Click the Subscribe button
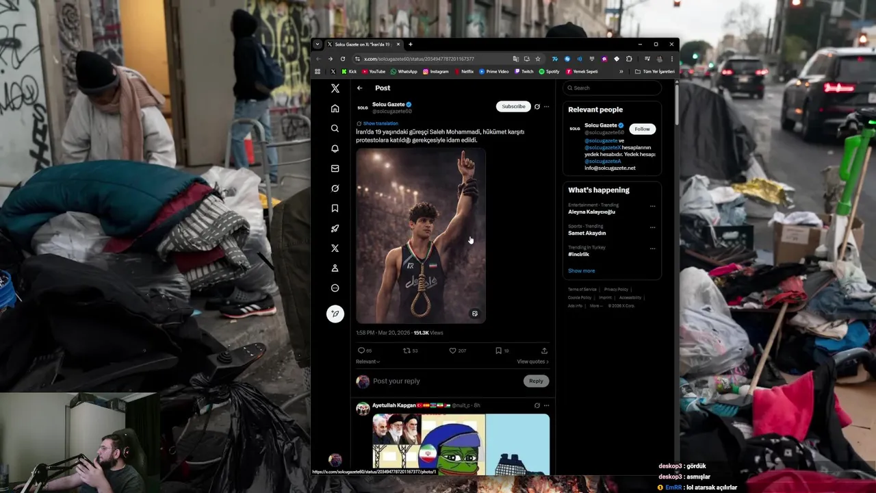The height and width of the screenshot is (493, 876). (513, 106)
